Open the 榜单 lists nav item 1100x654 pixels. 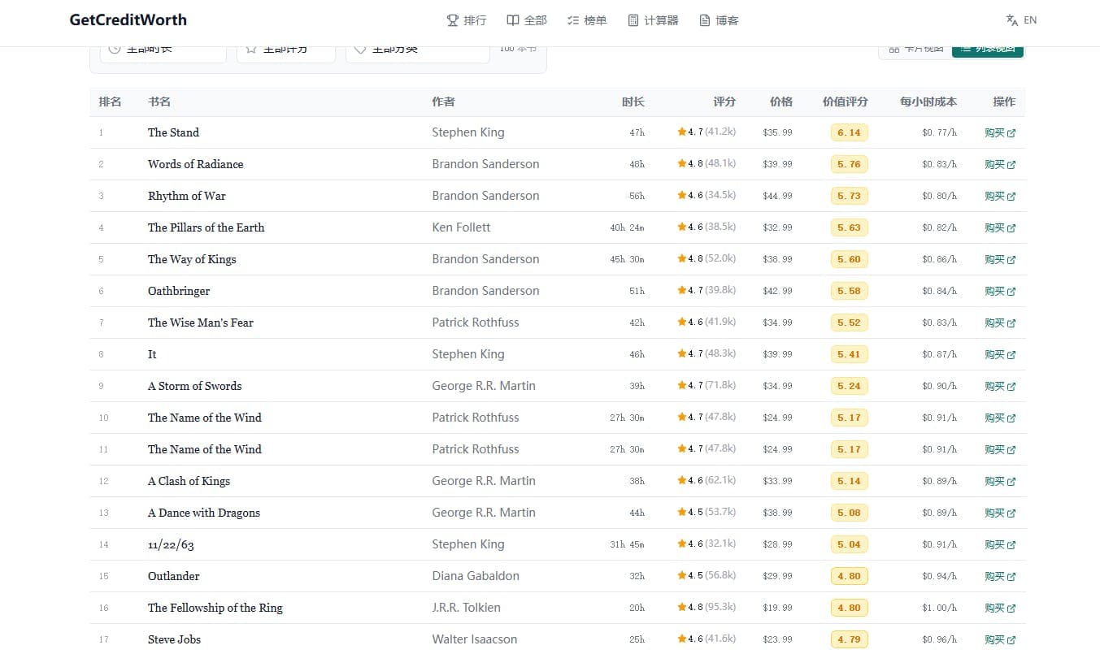coord(587,20)
